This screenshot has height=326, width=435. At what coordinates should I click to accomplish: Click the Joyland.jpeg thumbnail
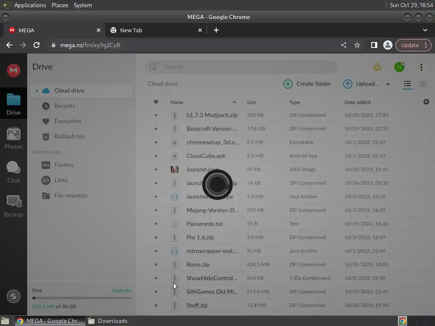175,169
